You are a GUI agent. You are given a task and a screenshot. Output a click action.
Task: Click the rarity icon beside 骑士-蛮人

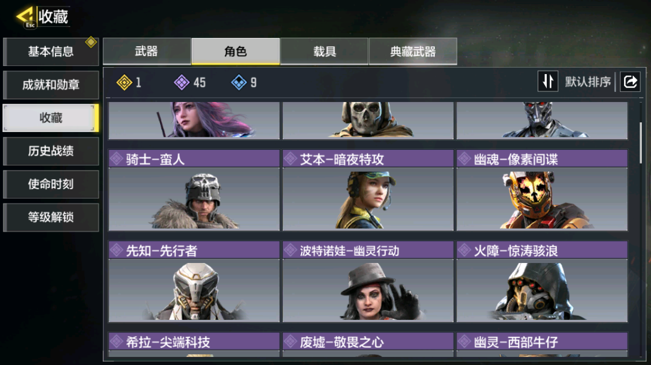[116, 159]
